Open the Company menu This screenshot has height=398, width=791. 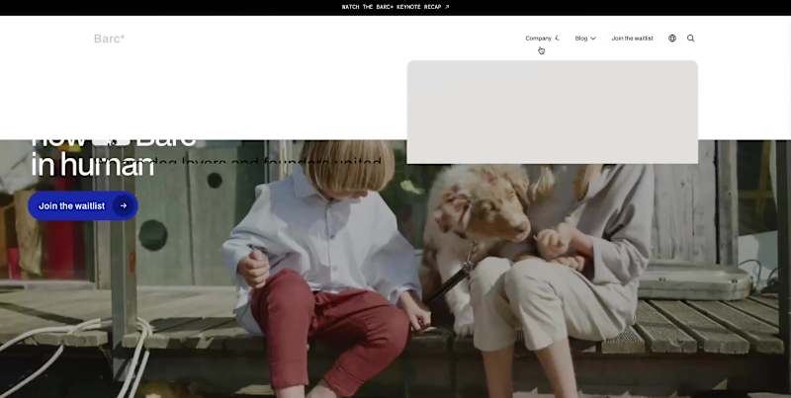tap(542, 39)
